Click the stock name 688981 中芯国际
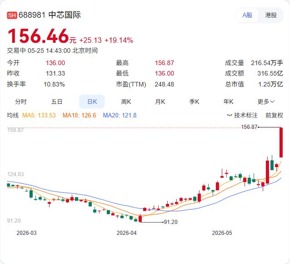 (50, 15)
